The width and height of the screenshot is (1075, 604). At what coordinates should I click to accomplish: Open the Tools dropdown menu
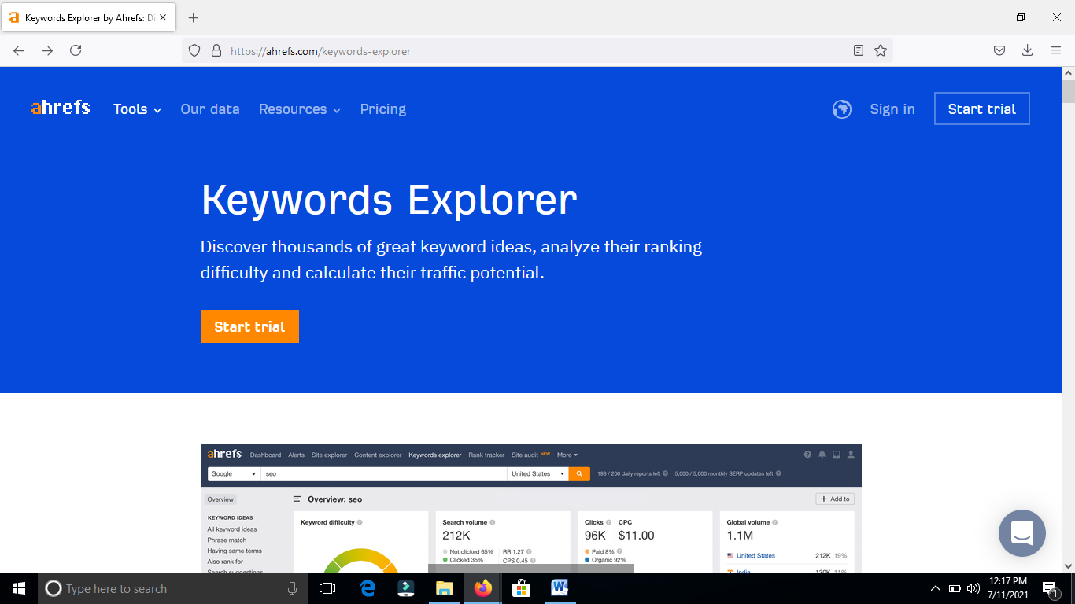coord(138,109)
